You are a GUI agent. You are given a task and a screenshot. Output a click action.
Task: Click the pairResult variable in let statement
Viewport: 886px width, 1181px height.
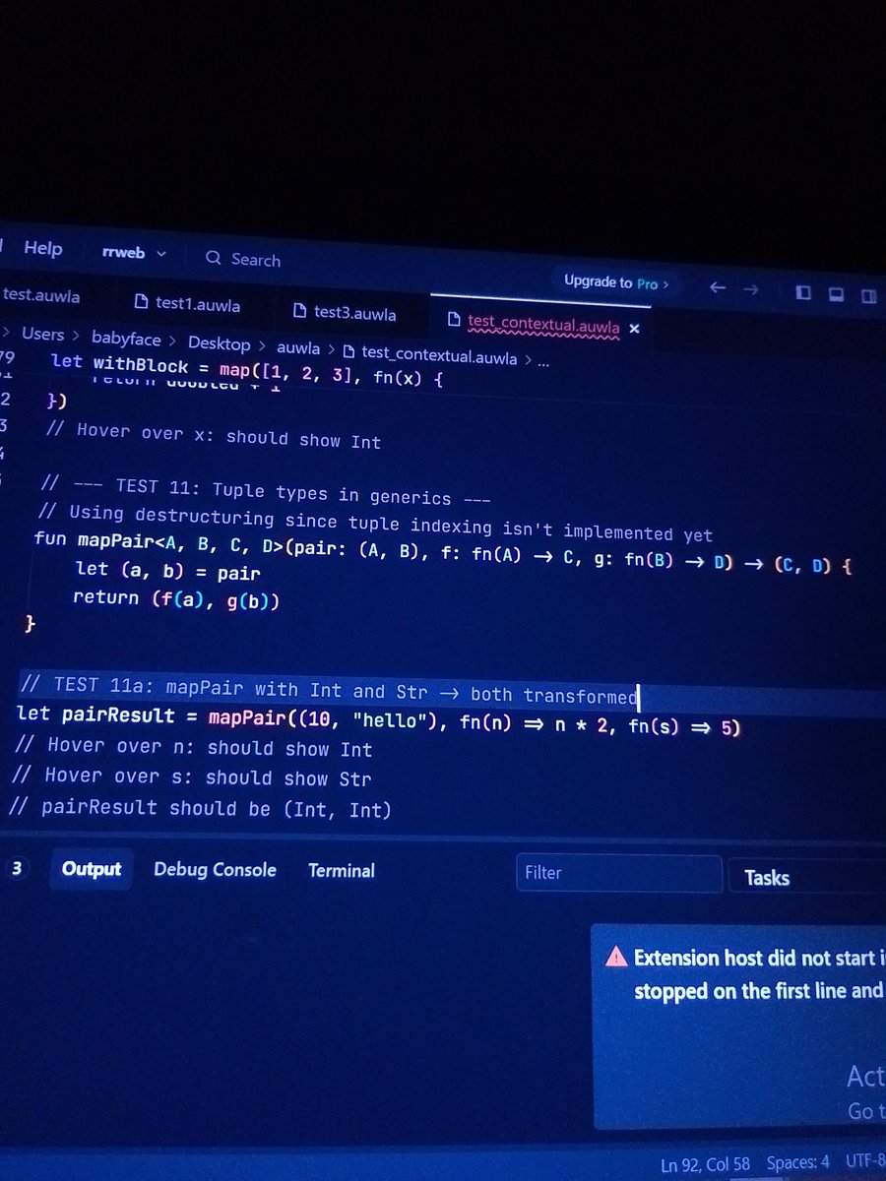(118, 715)
